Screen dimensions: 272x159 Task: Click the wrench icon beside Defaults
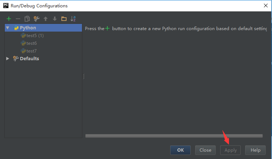[16, 59]
